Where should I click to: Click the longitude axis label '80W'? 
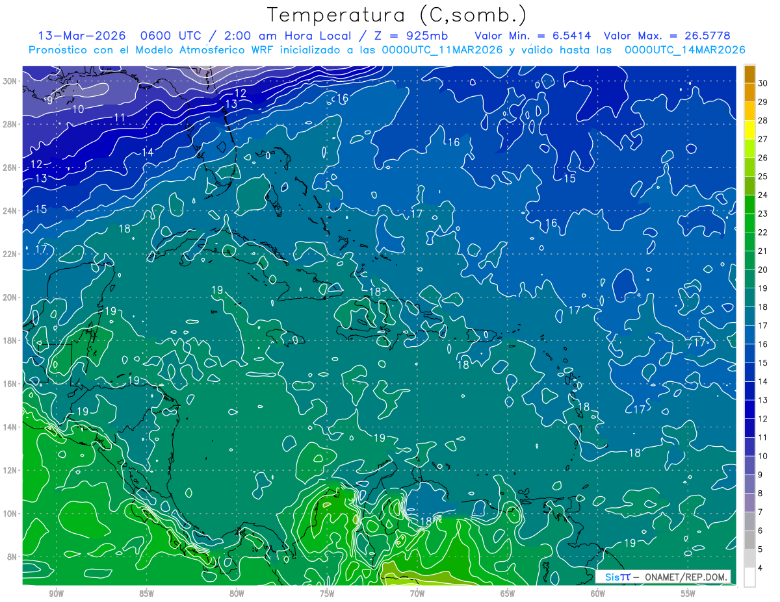237,594
